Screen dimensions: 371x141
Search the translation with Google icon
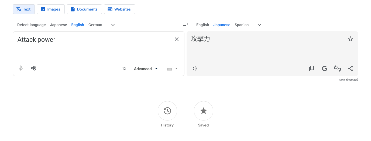325,68
